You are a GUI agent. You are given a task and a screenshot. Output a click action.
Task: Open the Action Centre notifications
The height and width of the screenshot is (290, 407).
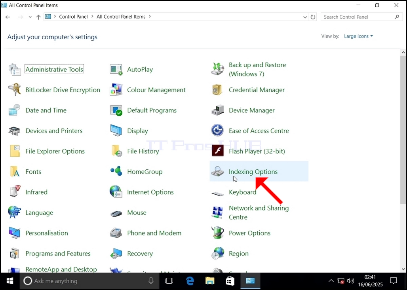pos(394,281)
